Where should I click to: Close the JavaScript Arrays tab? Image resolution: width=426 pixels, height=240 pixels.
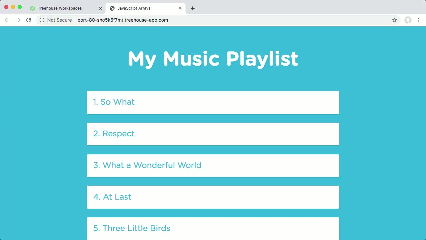point(180,8)
